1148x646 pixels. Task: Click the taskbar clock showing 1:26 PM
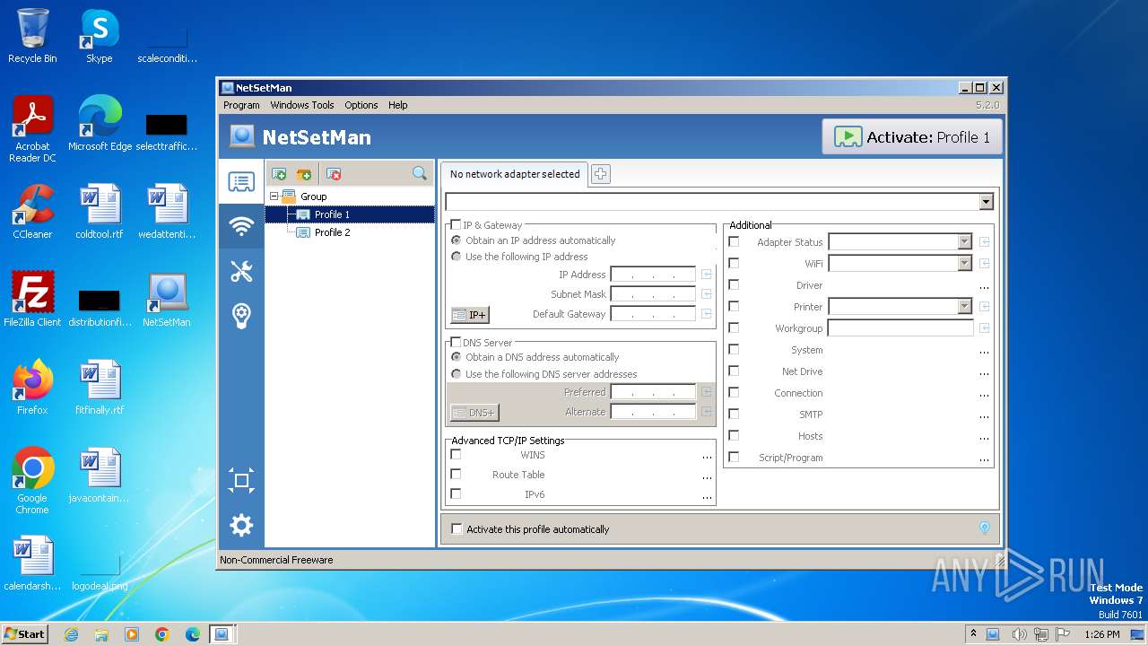click(x=1101, y=634)
